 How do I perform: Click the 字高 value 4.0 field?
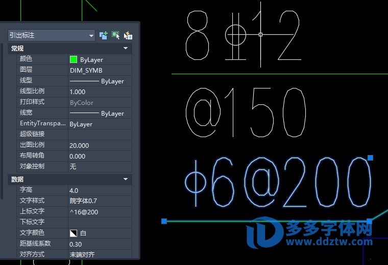click(100, 190)
